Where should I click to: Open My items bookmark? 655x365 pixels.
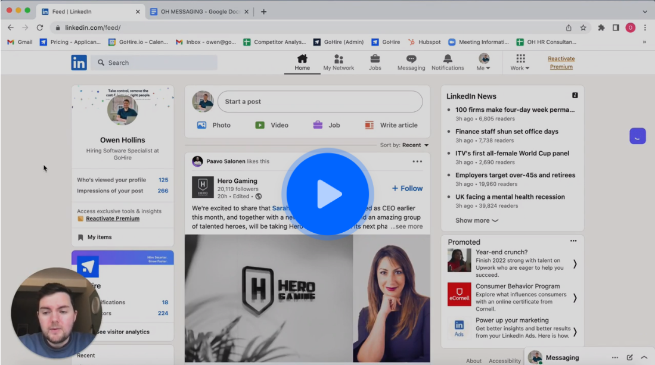click(95, 238)
